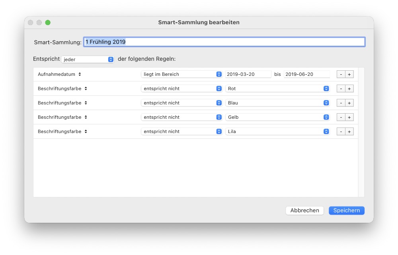Remove the Lila color rule with minus
The width and height of the screenshot is (398, 255).
click(x=341, y=131)
